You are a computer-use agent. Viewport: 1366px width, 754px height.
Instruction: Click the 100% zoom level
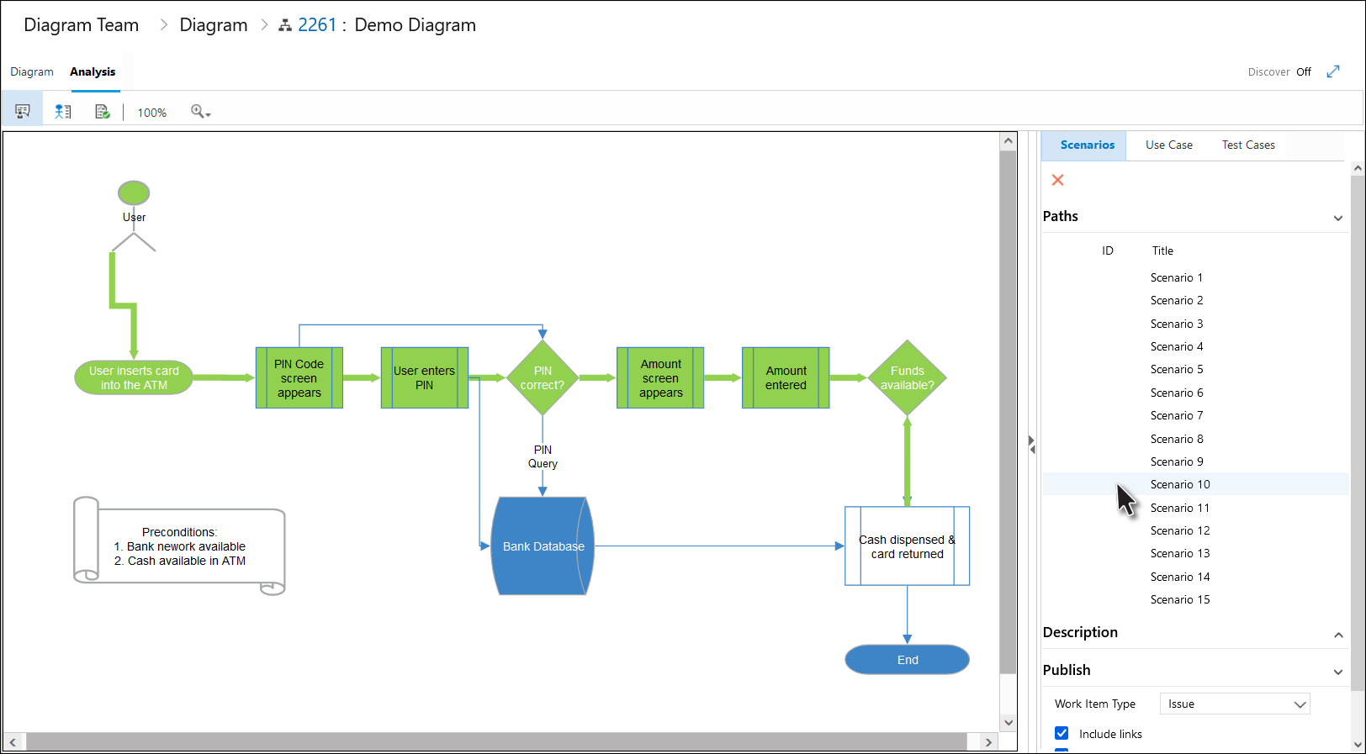(x=152, y=113)
